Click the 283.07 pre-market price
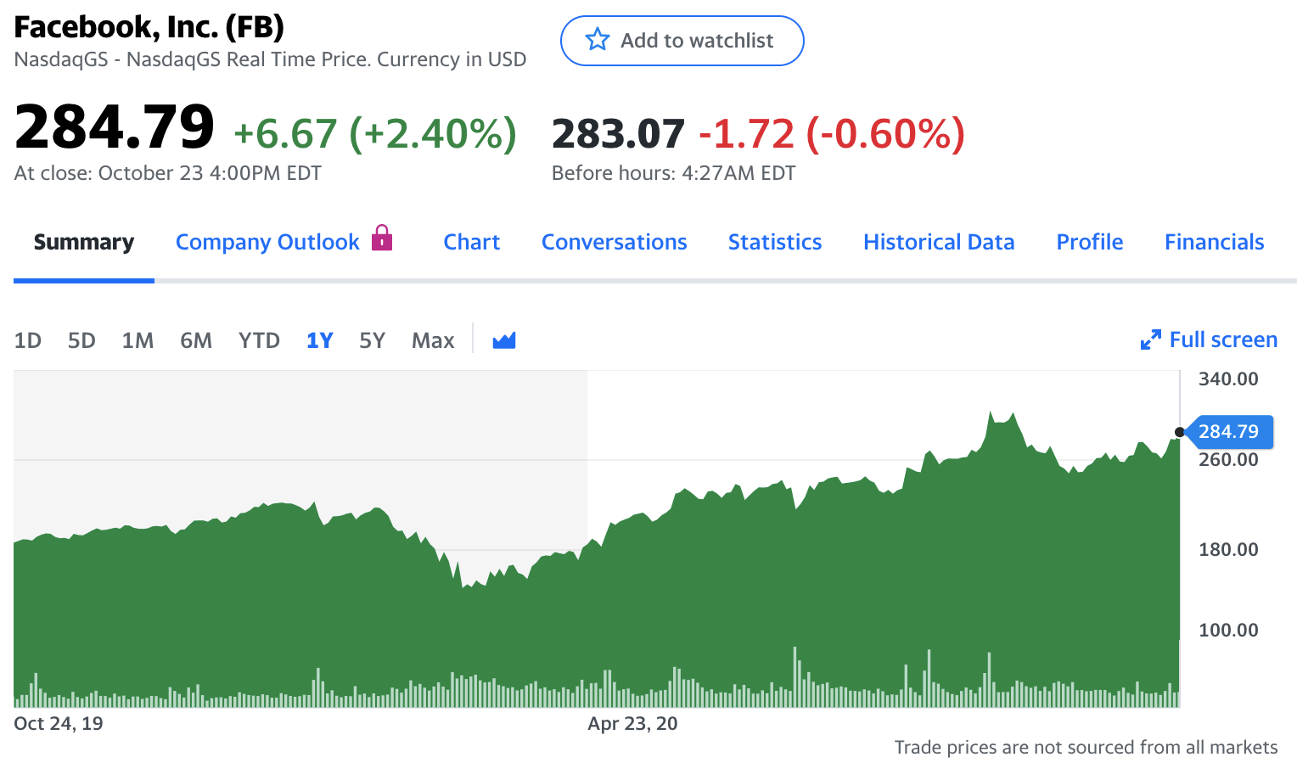 [x=618, y=134]
